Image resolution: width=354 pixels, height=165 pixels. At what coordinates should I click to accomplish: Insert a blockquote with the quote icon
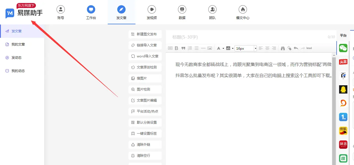tap(183, 48)
